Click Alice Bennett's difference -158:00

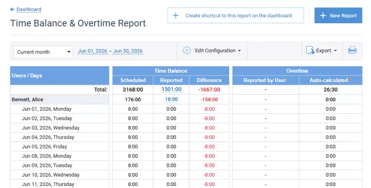(x=209, y=99)
